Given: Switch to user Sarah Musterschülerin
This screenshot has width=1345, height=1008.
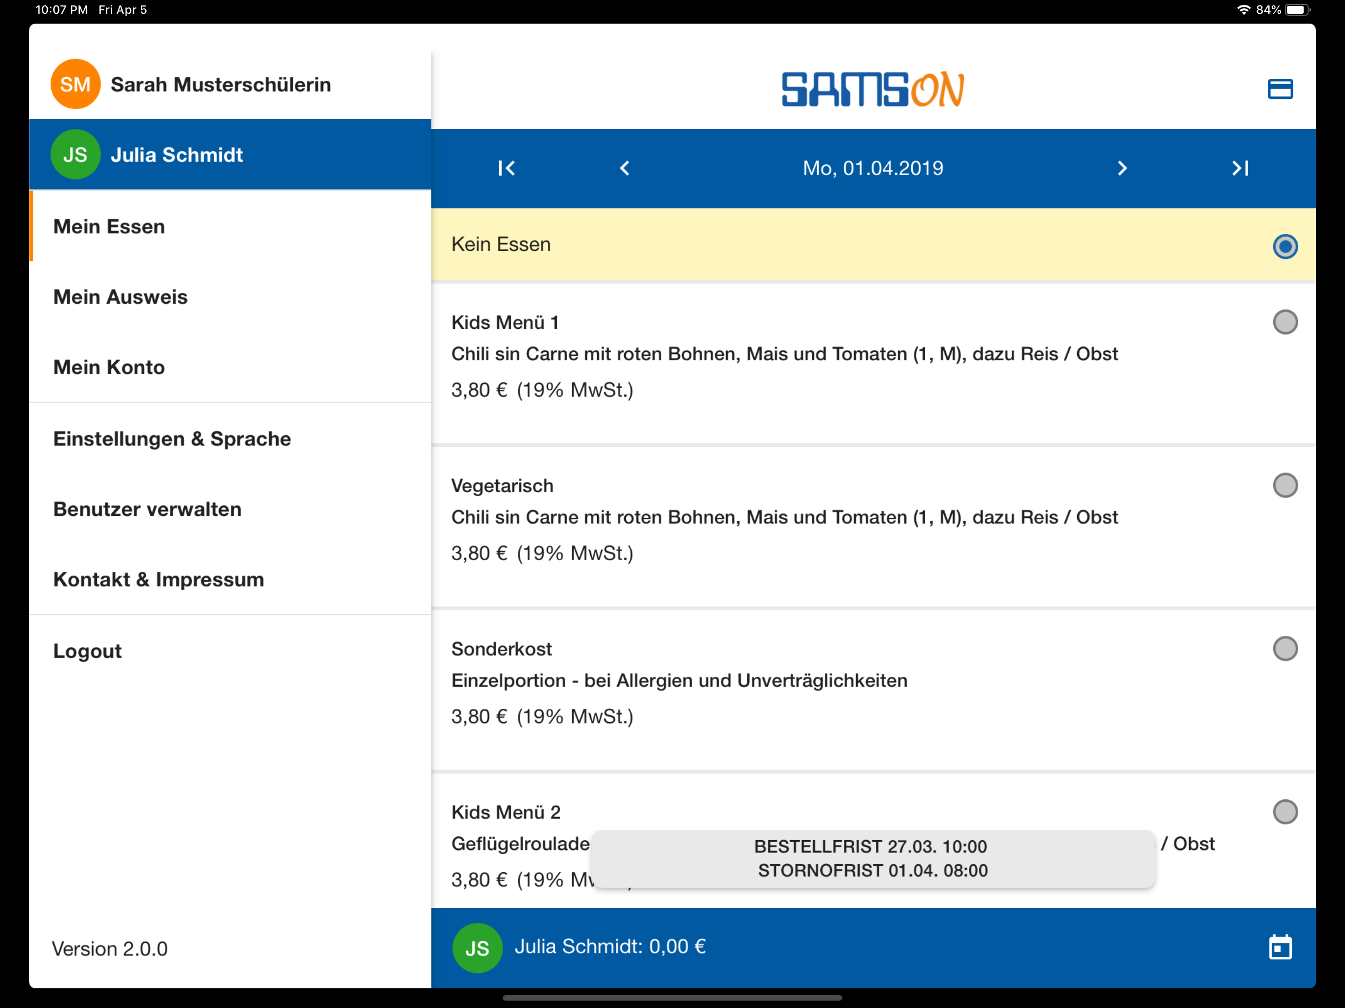Looking at the screenshot, I should pos(221,85).
